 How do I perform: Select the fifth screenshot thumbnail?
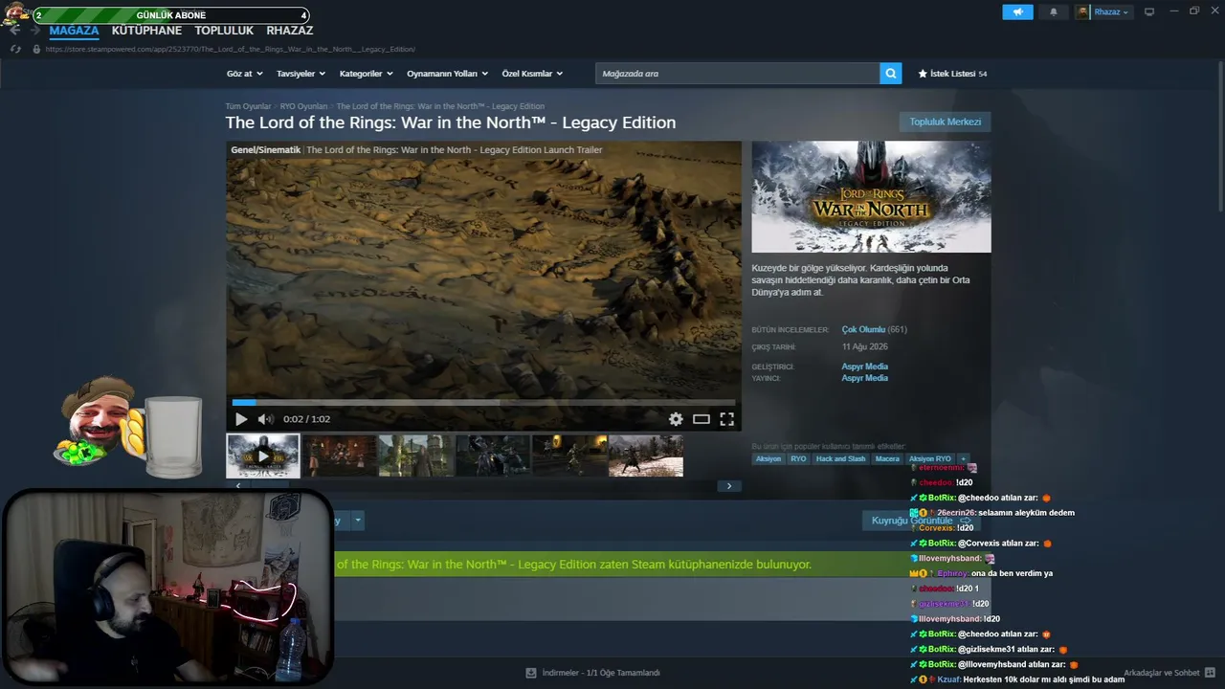[569, 456]
